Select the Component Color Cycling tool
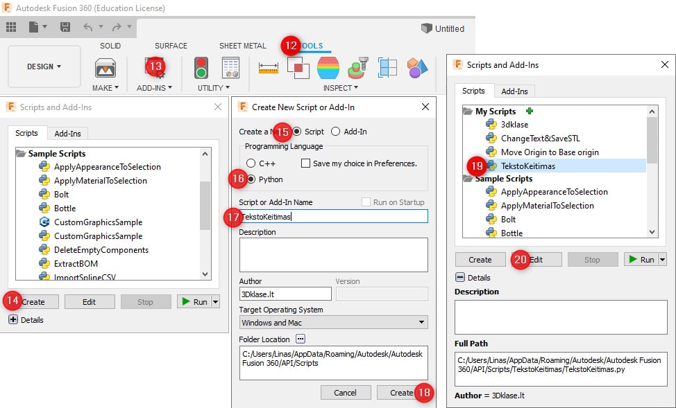 pos(417,68)
